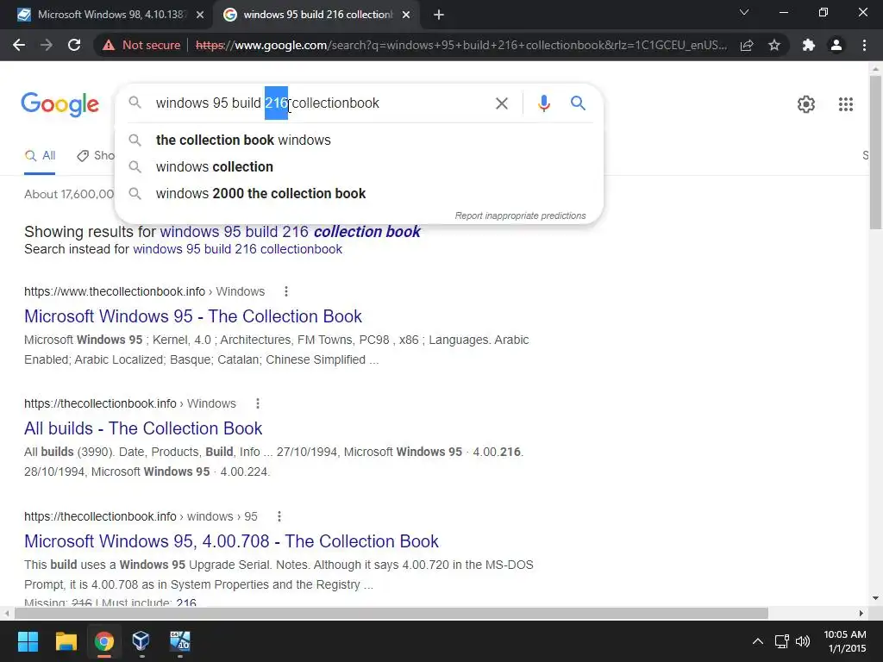Click the browser forward arrow
The width and height of the screenshot is (883, 662).
[47, 45]
